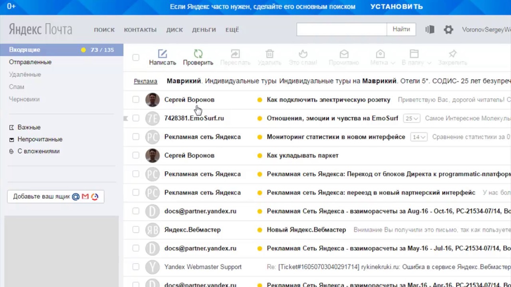Click УСТАНОВИТЬ in the top banner
Image resolution: width=511 pixels, height=287 pixels.
[x=396, y=6]
